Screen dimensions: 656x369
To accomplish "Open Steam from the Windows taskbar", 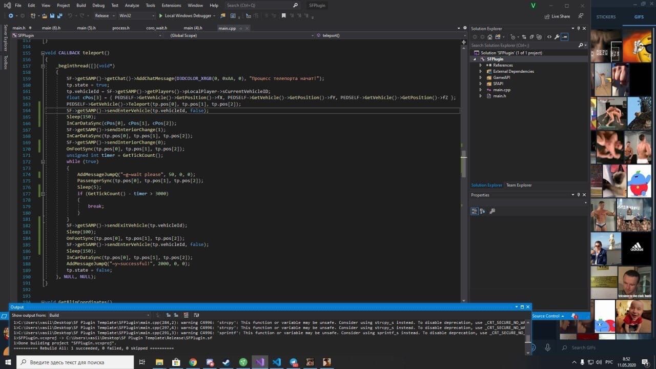I will pyautogui.click(x=226, y=362).
